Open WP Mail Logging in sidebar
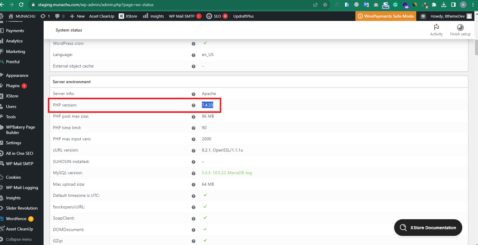Screen dimensions: 478x245 tap(22, 188)
